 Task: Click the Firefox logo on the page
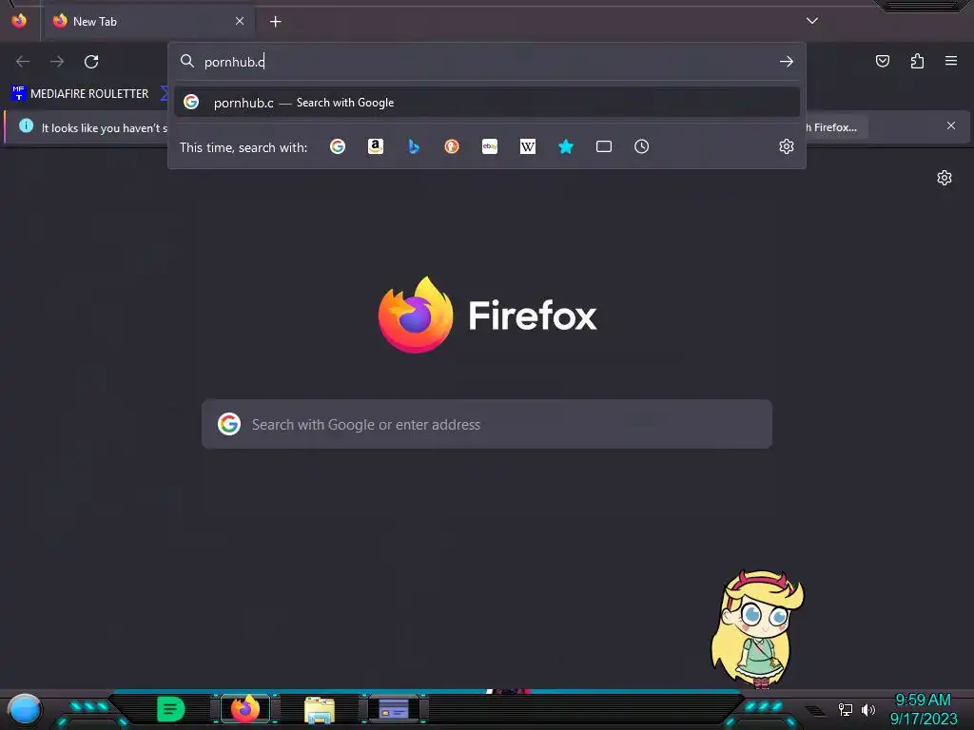[487, 315]
